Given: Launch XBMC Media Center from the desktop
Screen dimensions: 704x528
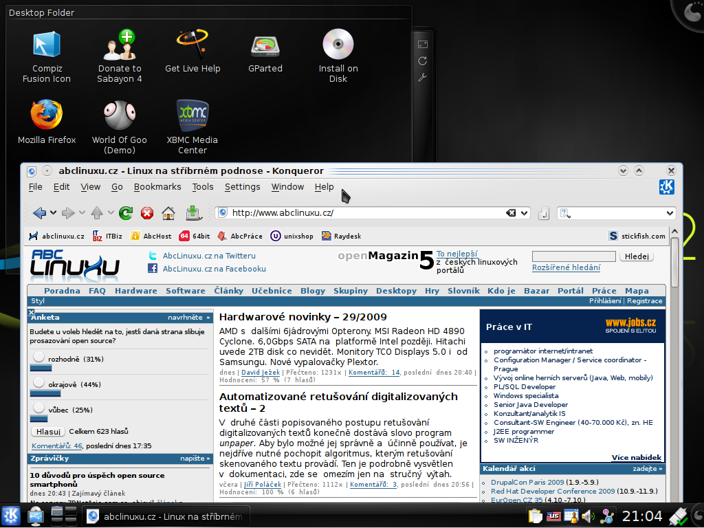Looking at the screenshot, I should pyautogui.click(x=192, y=127).
